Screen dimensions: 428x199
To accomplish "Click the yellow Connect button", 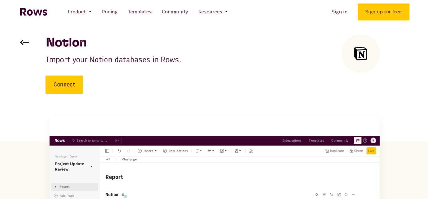I will tap(64, 84).
